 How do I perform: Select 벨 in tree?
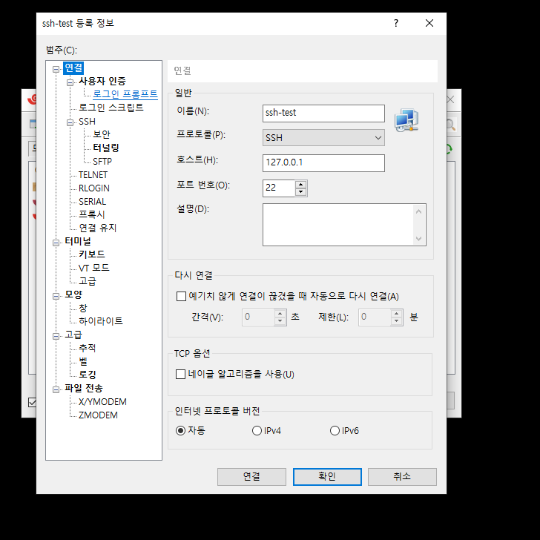pos(83,362)
